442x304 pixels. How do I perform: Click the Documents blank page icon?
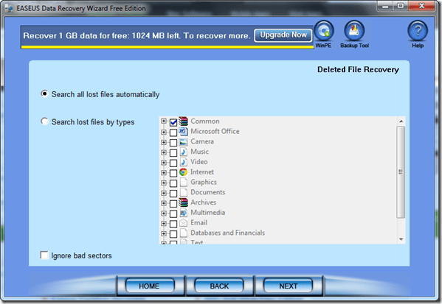pyautogui.click(x=184, y=192)
